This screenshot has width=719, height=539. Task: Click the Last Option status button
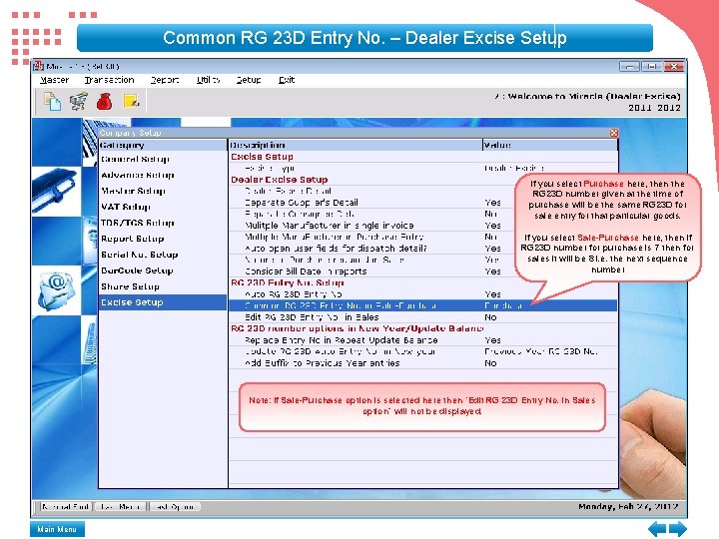pos(175,507)
